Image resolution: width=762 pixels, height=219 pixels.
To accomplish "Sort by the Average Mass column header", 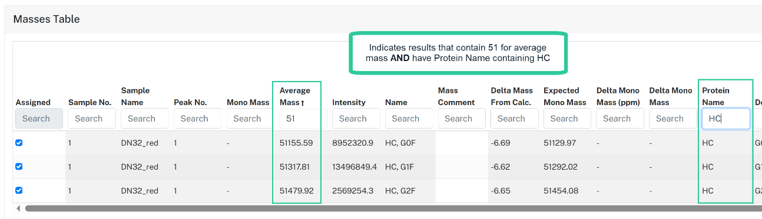I will [294, 96].
